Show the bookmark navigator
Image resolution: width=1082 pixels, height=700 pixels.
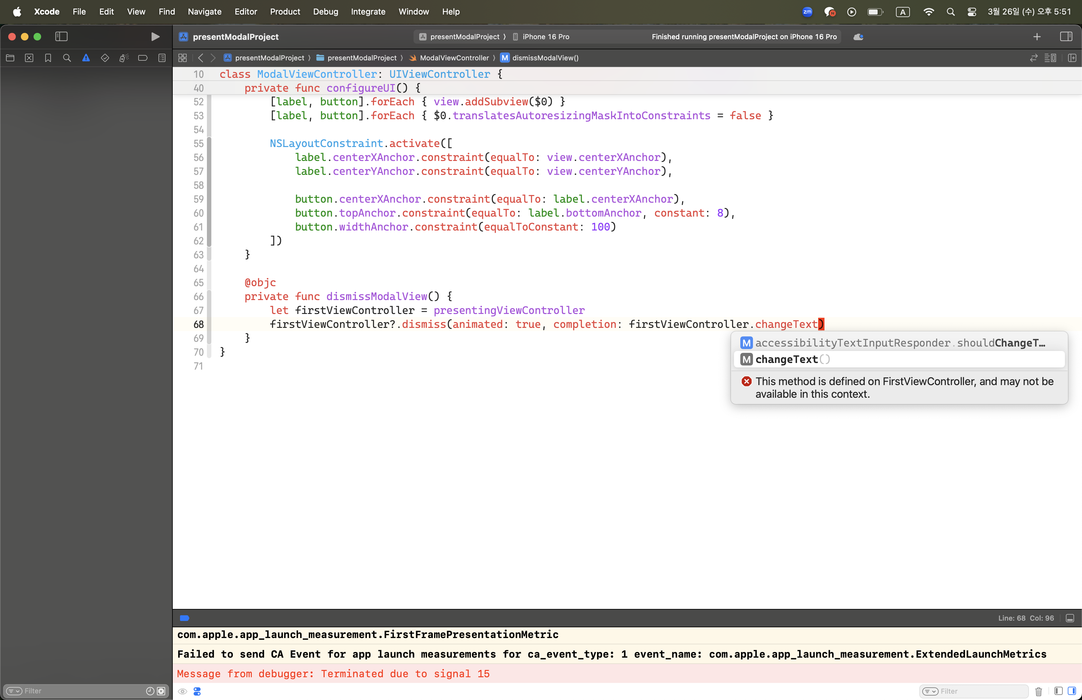[x=48, y=58]
